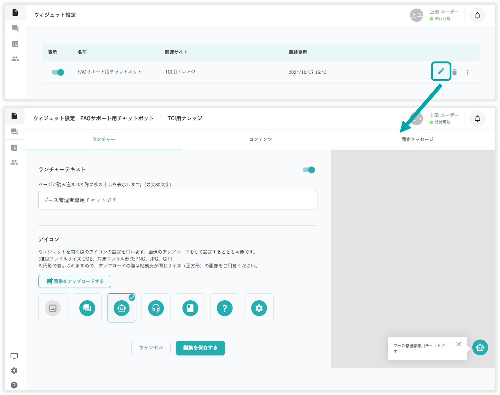Click 上田 ユーザー name in top header
This screenshot has height=395, width=500.
pos(444,12)
